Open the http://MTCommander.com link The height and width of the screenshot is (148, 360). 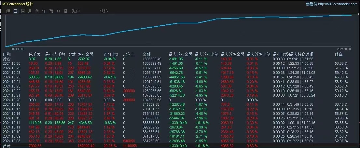338,4
